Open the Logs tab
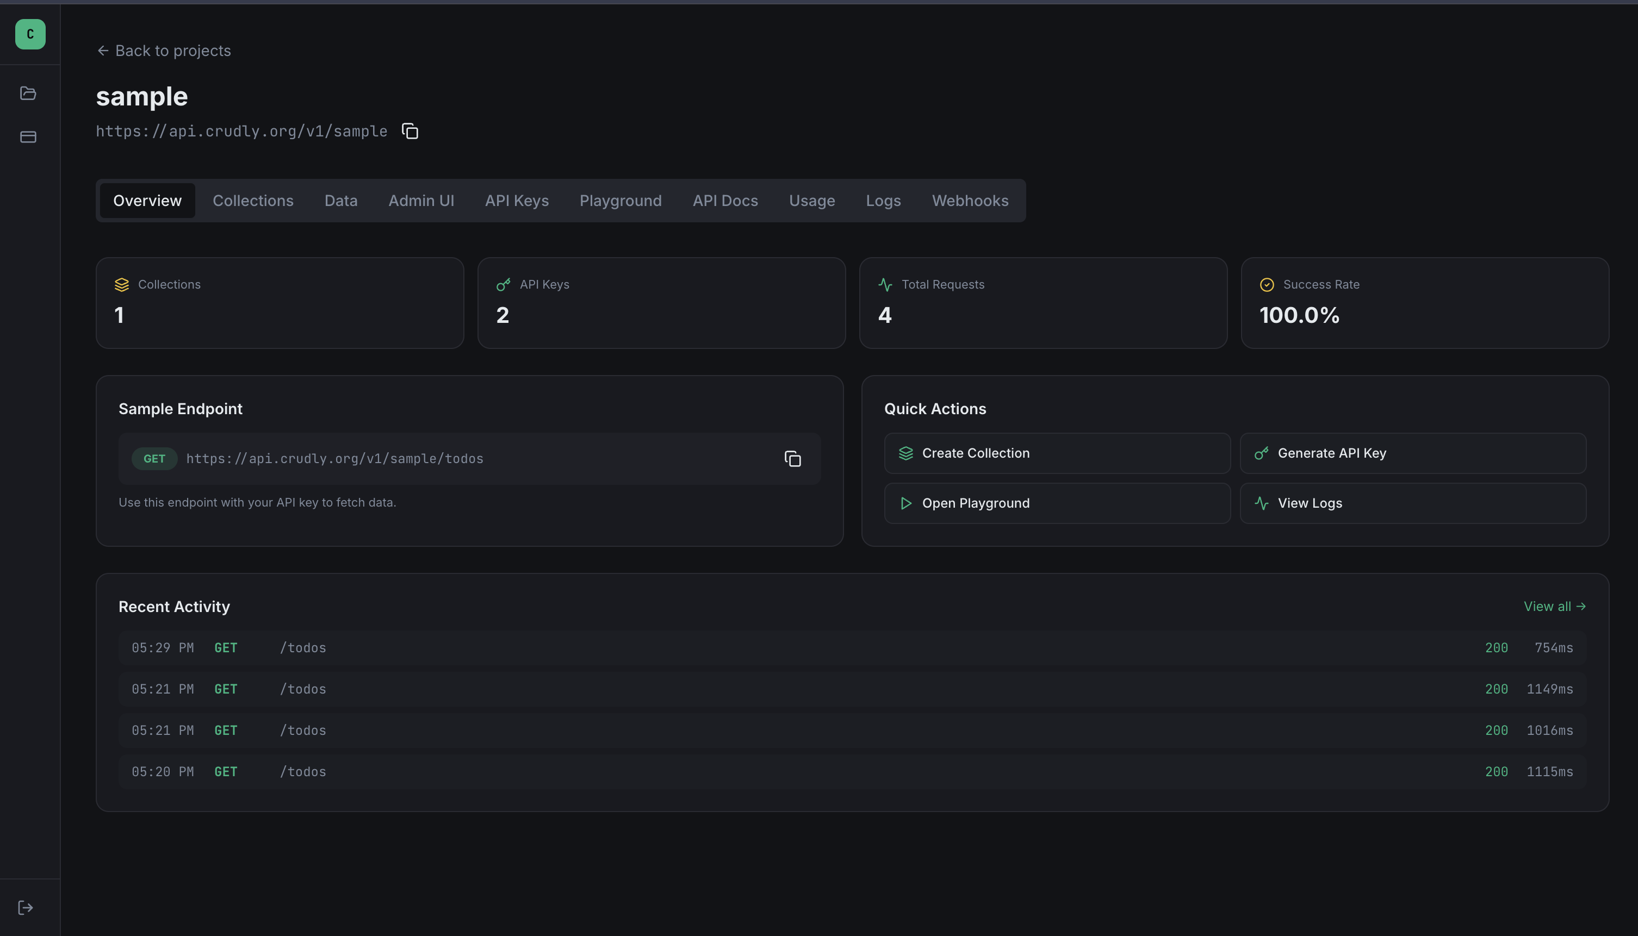 (884, 201)
